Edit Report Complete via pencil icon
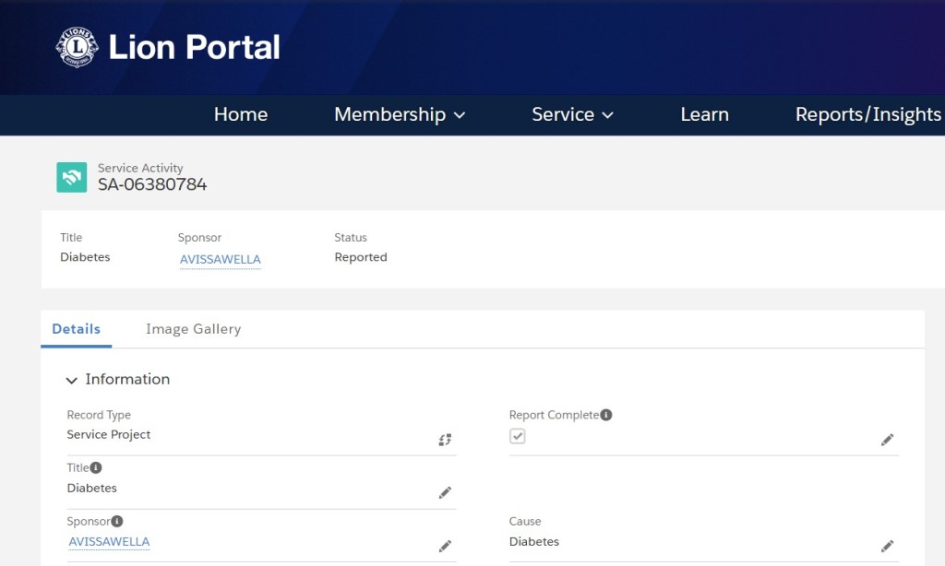This screenshot has width=945, height=566. pyautogui.click(x=887, y=440)
